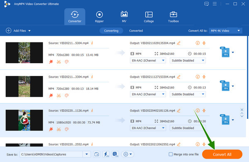Show the Converting list

pyautogui.click(x=111, y=31)
